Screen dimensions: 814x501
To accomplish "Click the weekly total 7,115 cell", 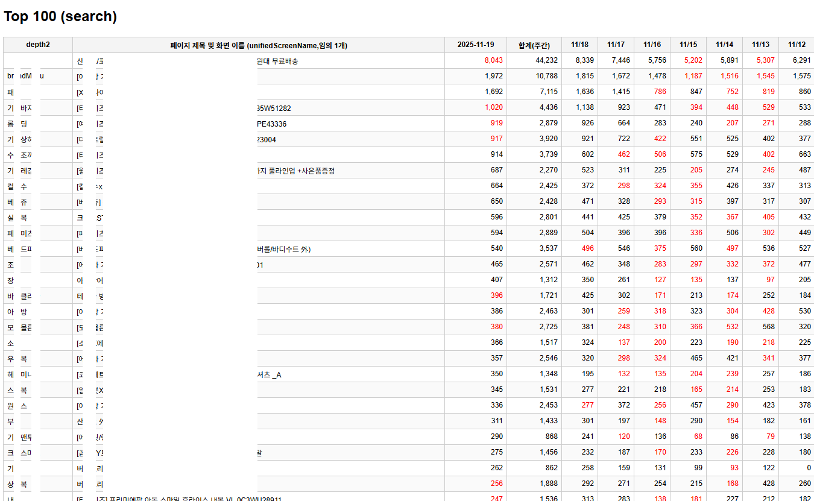I will tap(534, 92).
